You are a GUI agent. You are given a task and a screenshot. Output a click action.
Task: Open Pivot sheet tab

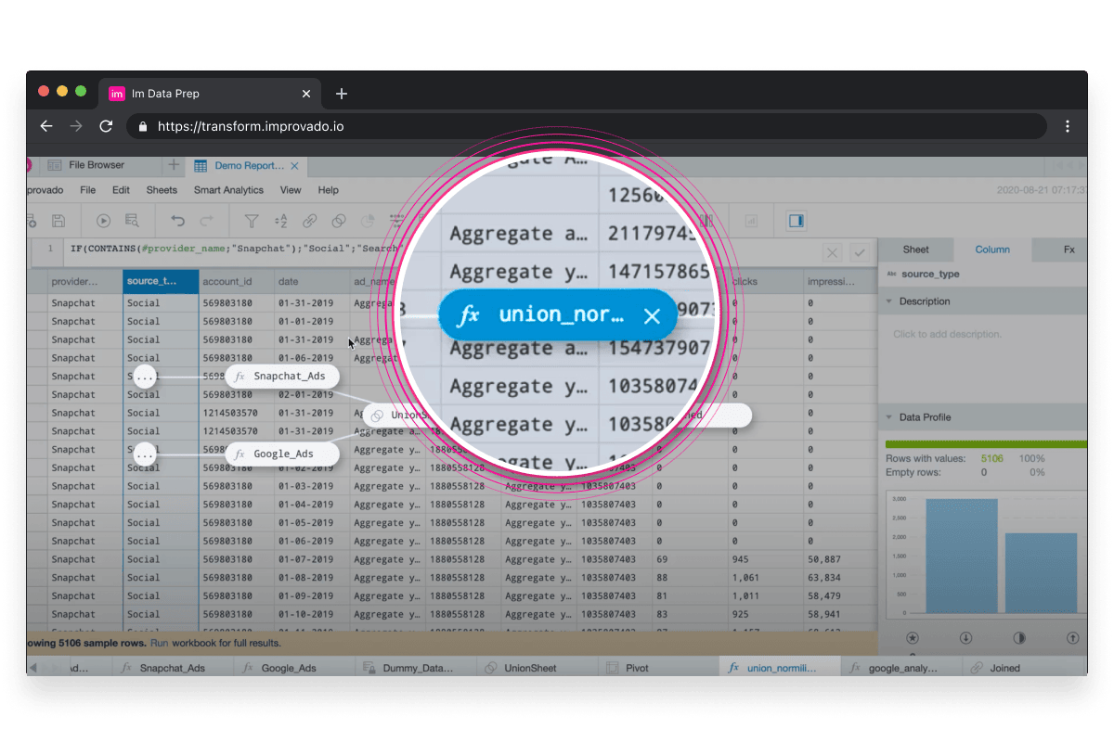click(x=637, y=668)
